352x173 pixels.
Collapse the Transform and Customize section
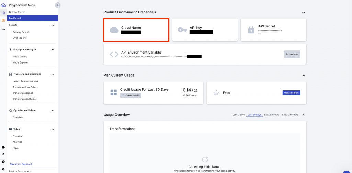(53, 74)
